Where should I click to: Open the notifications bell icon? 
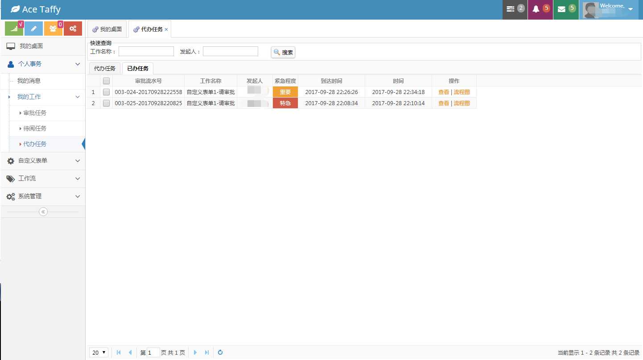click(536, 9)
